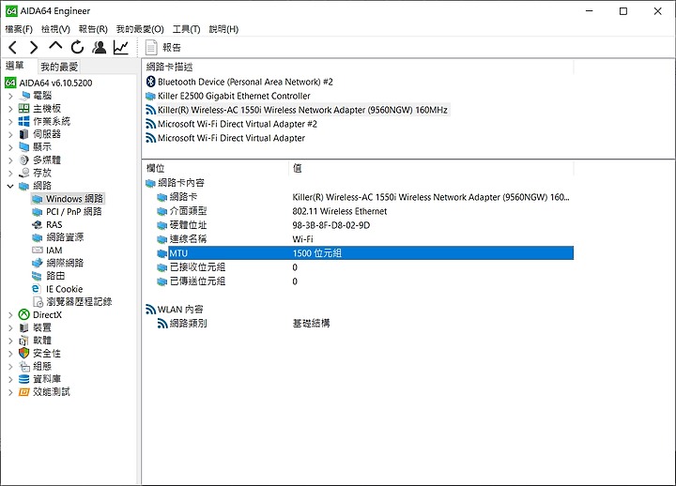The width and height of the screenshot is (676, 486).
Task: Expand the 顯示 tree node
Action: tap(10, 147)
